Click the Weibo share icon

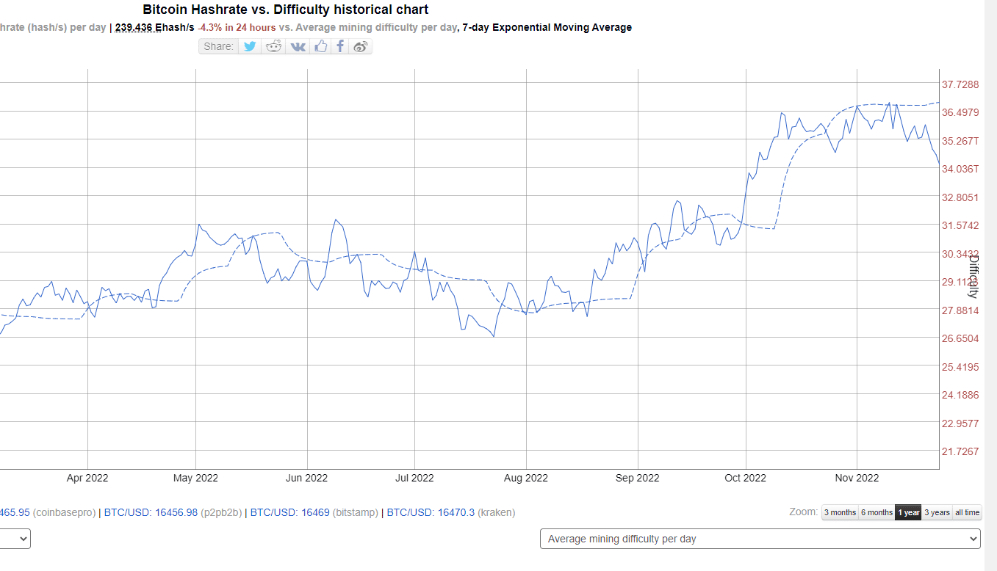click(x=360, y=46)
